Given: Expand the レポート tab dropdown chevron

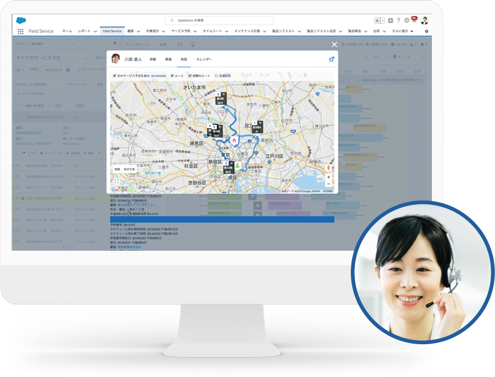Looking at the screenshot, I should coord(95,31).
